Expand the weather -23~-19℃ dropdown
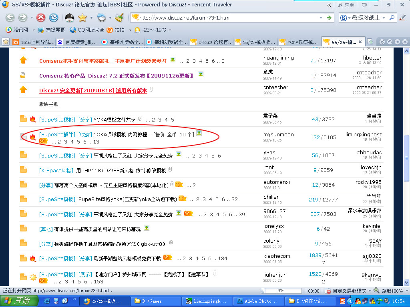The height and width of the screenshot is (307, 410). pyautogui.click(x=170, y=30)
